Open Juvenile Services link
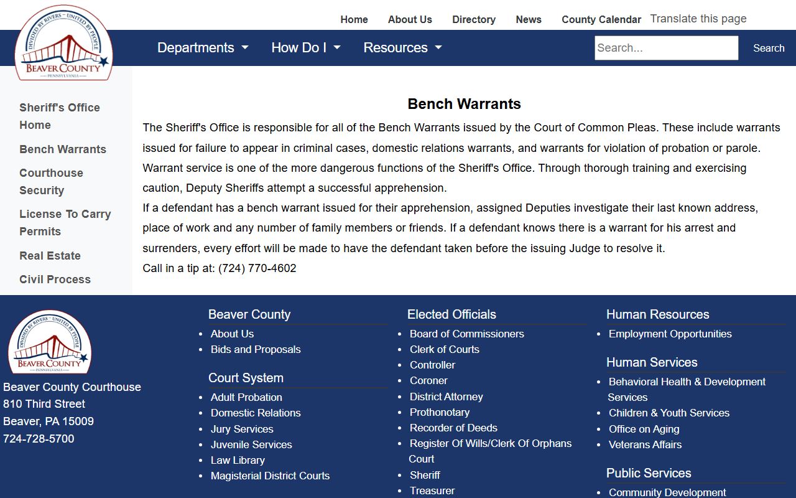The width and height of the screenshot is (796, 498). click(x=251, y=444)
